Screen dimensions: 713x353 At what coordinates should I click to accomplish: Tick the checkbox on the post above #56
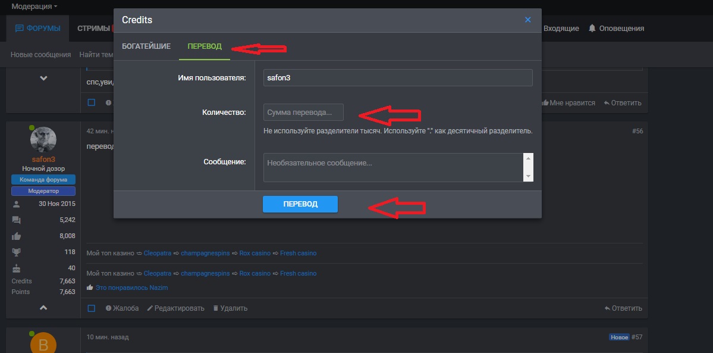[x=92, y=102]
